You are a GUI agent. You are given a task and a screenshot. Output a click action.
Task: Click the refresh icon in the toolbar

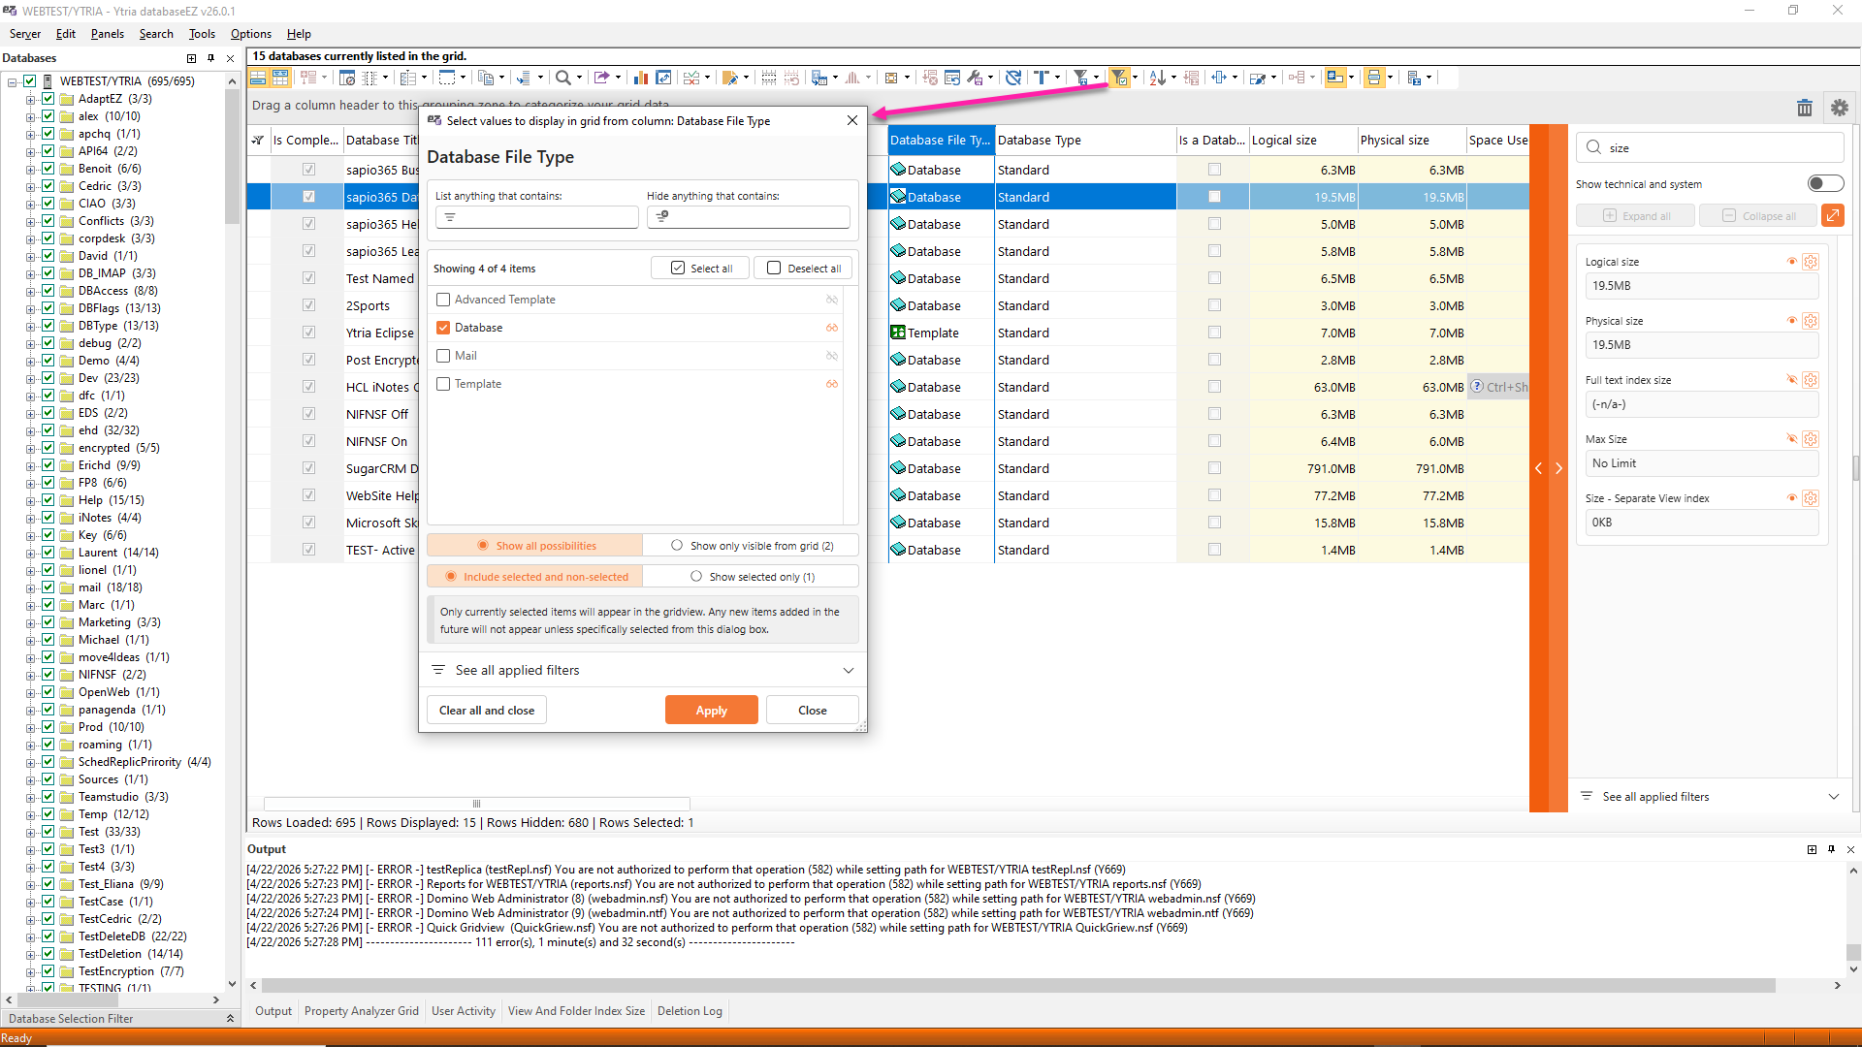click(x=1013, y=78)
